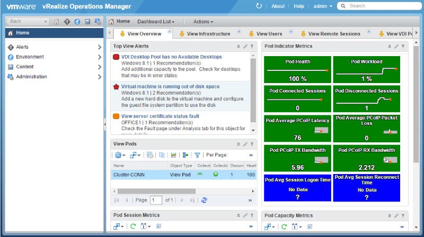Screen dimensions: 424x237
Task: Switch to the View Remote Sessions tab
Action: pyautogui.click(x=334, y=34)
